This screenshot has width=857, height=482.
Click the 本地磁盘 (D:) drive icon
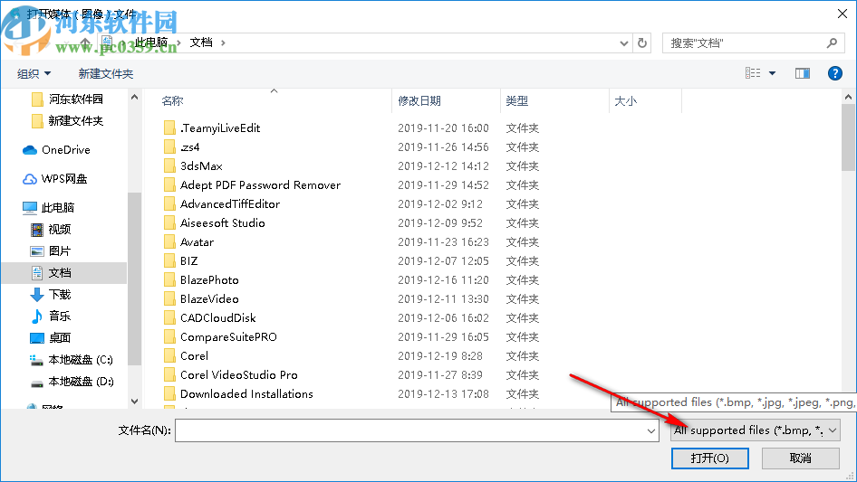click(x=36, y=383)
